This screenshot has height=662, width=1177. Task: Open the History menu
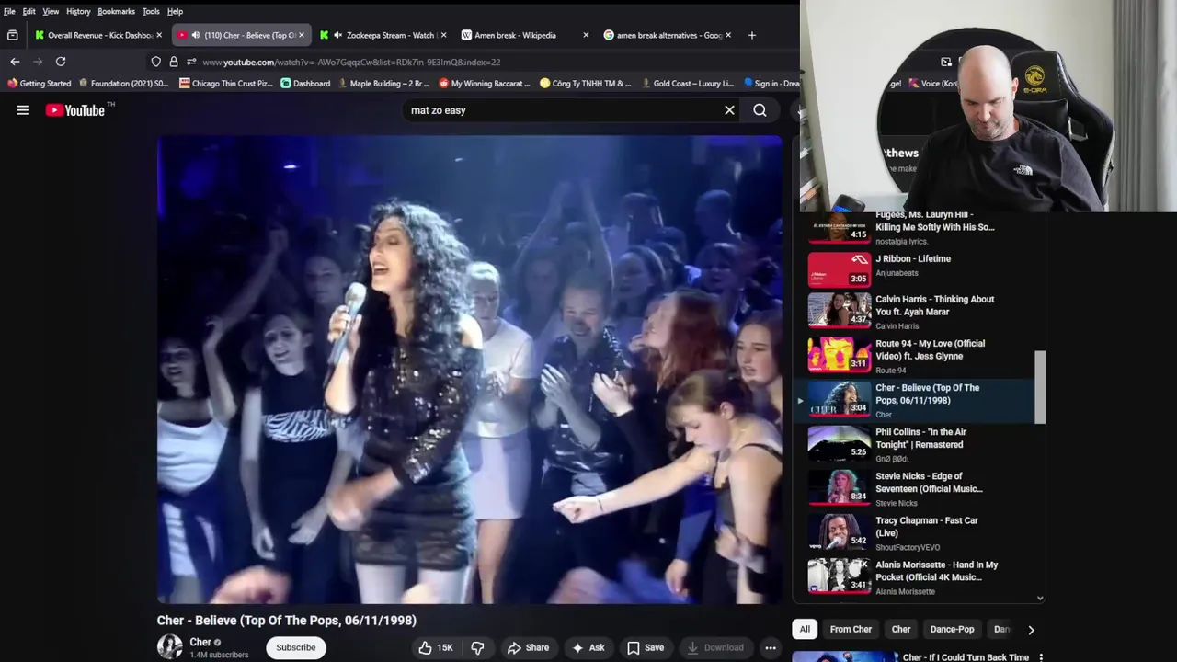click(78, 11)
